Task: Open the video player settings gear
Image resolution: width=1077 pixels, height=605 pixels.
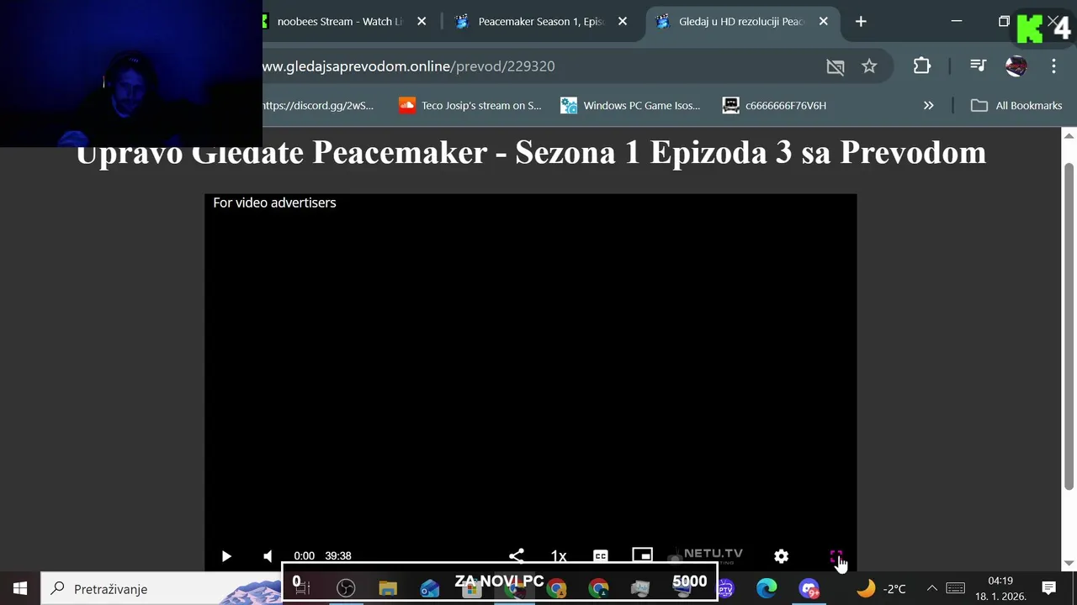Action: 781,556
